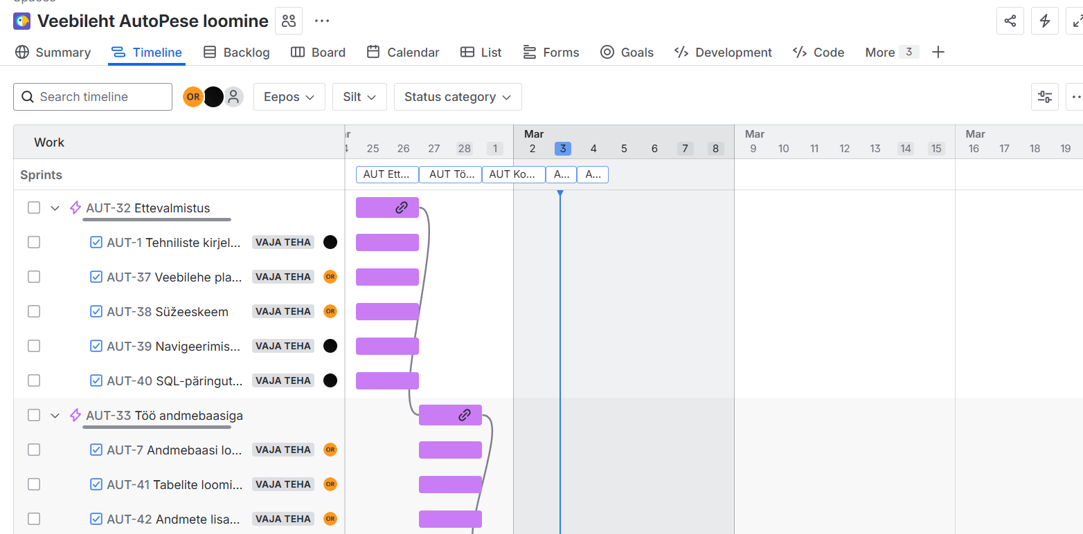Screen dimensions: 1083x534
Task: Click the AUT-40 SQL-päringut issue link
Action: pos(174,380)
